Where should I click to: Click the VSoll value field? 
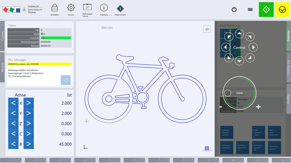(x=56, y=34)
